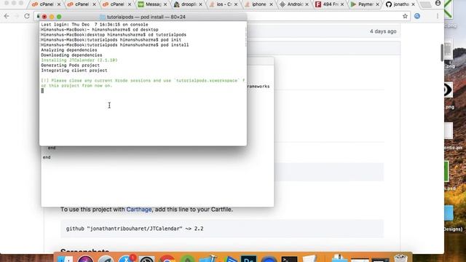Viewport: 466px width, 262px height.
Task: Close the Payment tab
Action: click(x=377, y=4)
